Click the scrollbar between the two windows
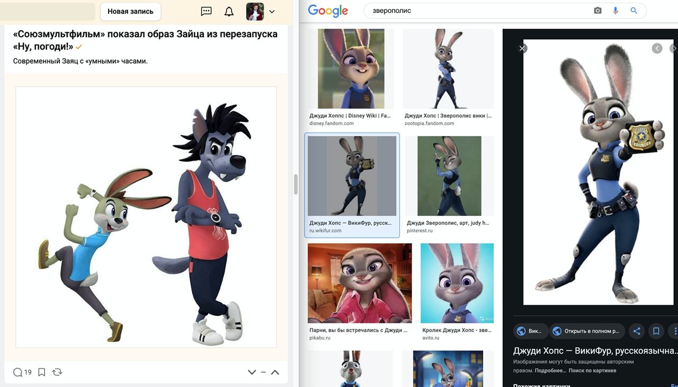The height and width of the screenshot is (387, 678). pos(296,184)
